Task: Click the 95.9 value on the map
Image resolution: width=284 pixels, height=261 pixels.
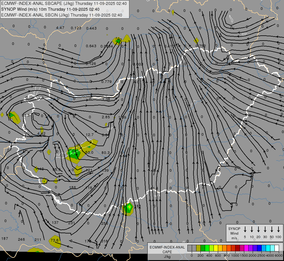Action: [x=57, y=170]
